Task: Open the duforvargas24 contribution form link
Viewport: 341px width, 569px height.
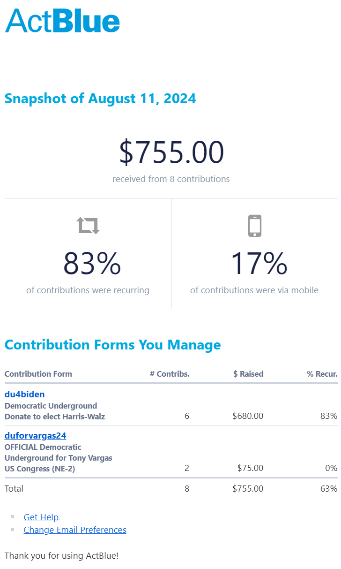Action: (x=35, y=435)
